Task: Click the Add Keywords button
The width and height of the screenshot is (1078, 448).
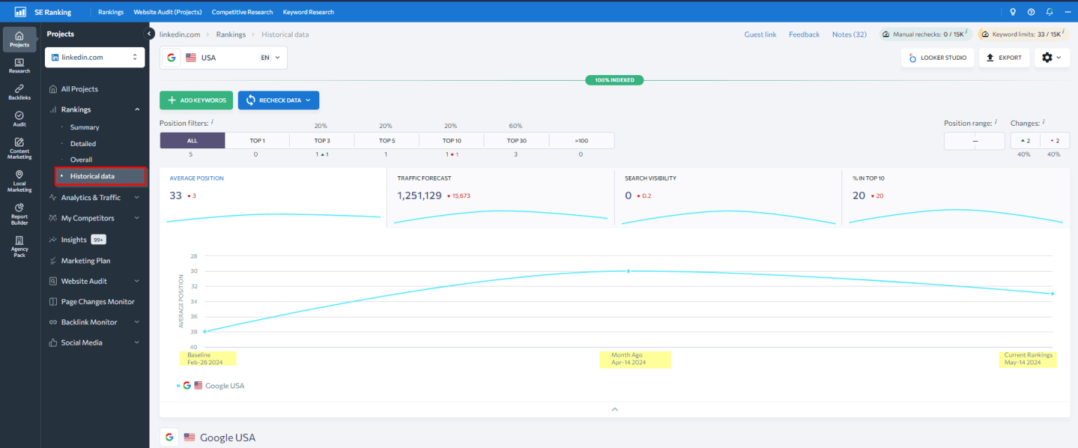Action: point(196,100)
